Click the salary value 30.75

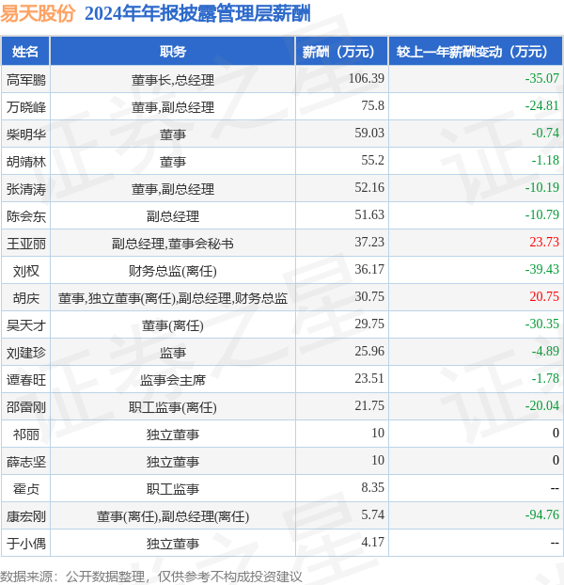click(369, 296)
